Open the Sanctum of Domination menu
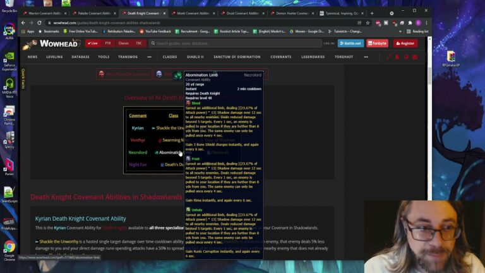 237,57
